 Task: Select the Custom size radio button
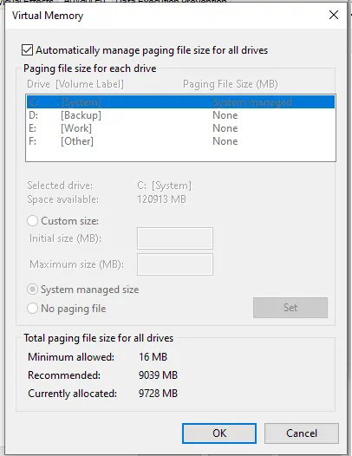[32, 221]
